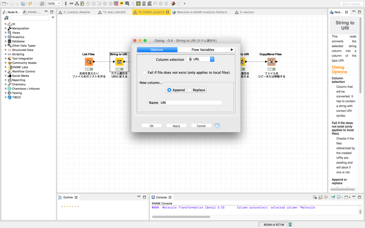Click the 600M of 871M heap status
This screenshot has height=228, width=365.
[274, 224]
